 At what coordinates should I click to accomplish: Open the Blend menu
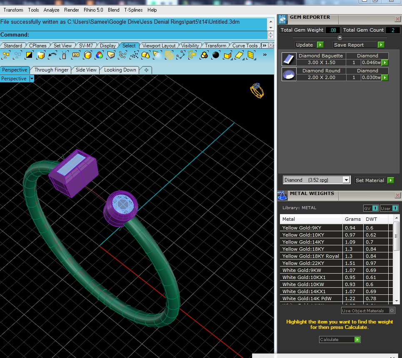tap(114, 10)
